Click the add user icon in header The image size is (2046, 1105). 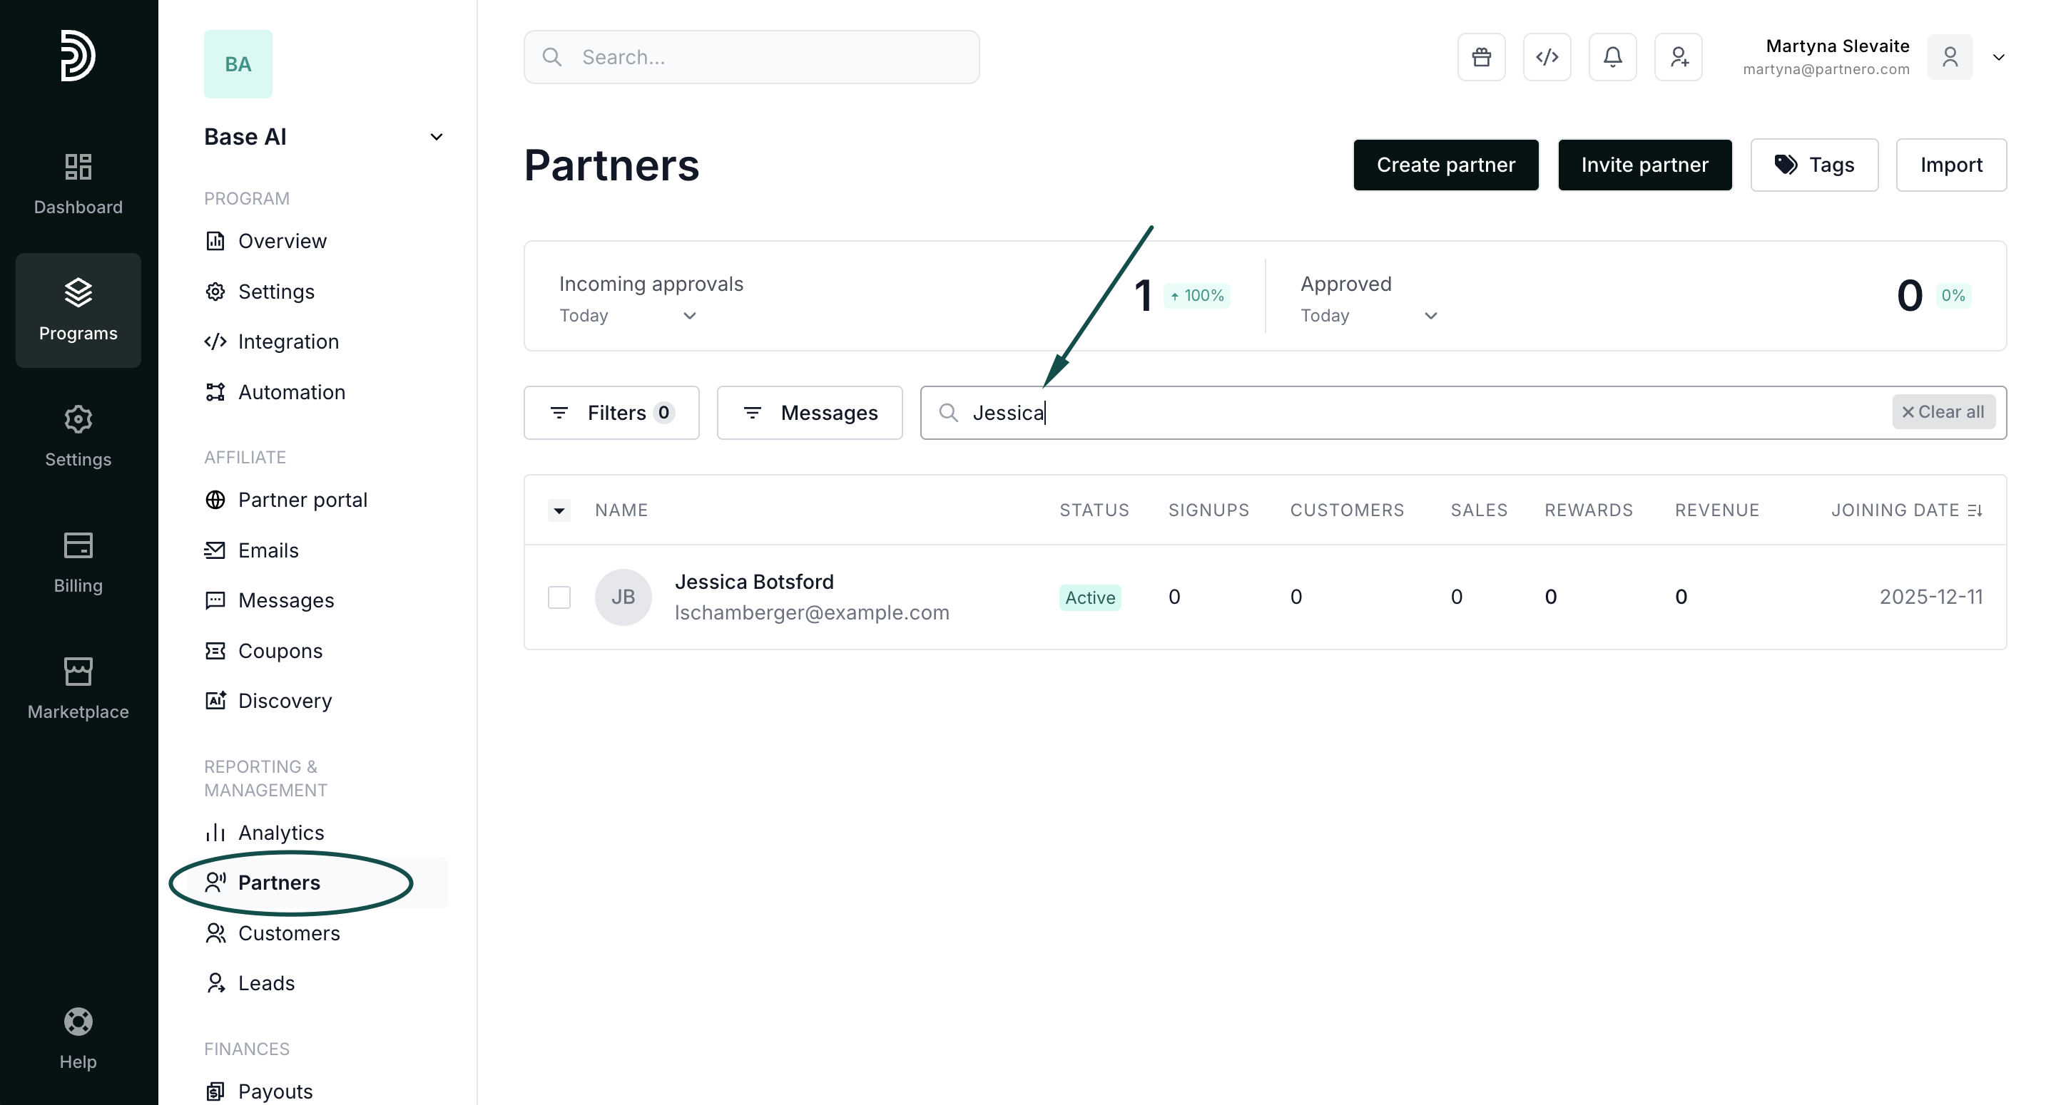point(1679,57)
